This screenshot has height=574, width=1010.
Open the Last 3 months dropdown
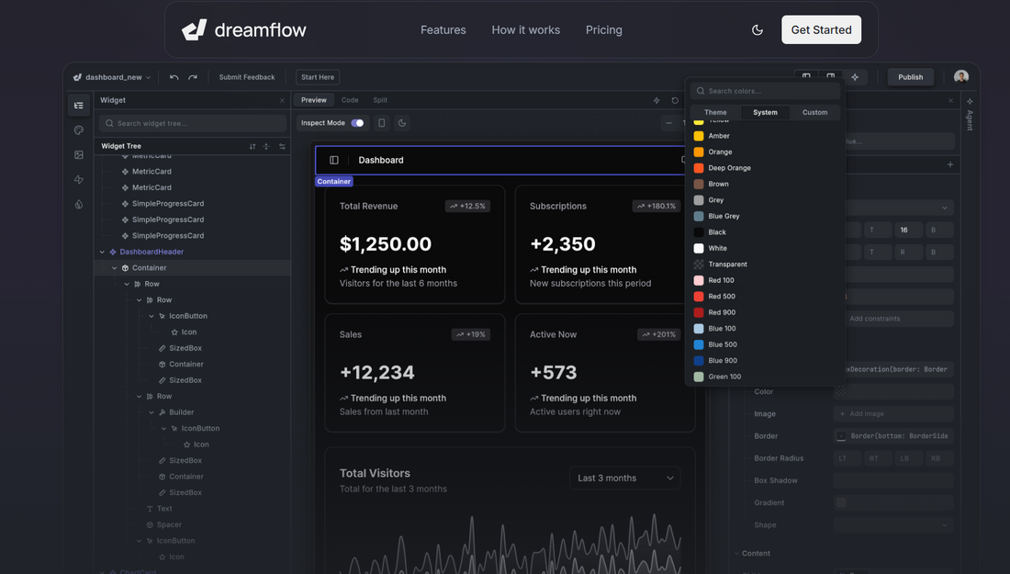coord(625,478)
